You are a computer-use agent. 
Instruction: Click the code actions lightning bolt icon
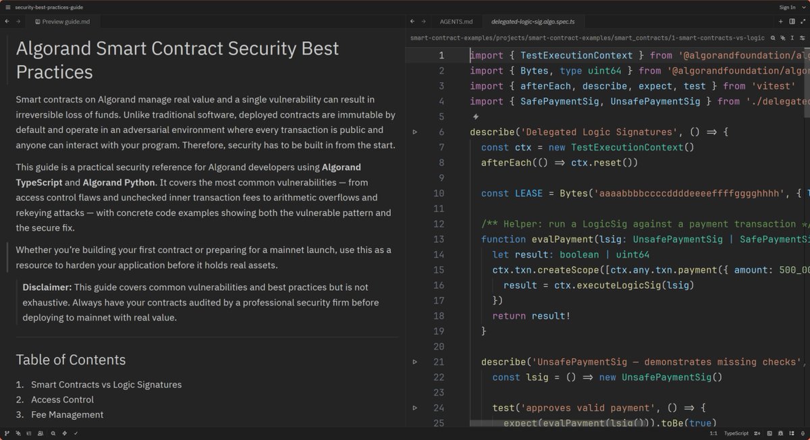click(475, 117)
